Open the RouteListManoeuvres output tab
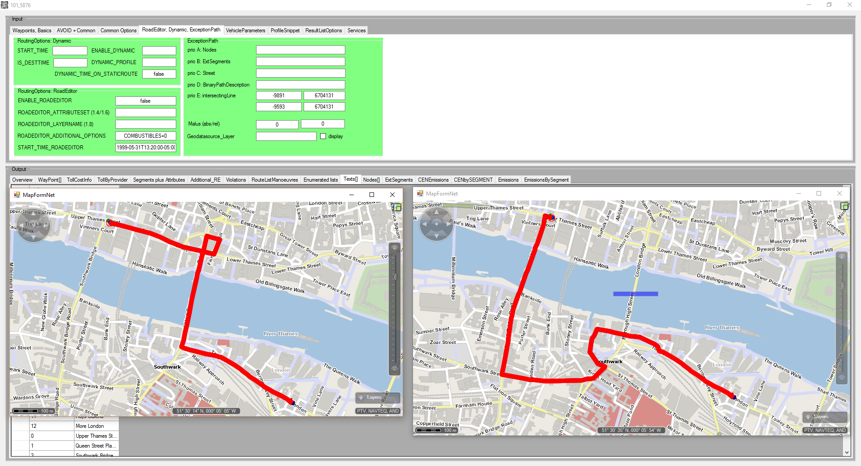Screen dimensions: 861x466 tap(274, 180)
